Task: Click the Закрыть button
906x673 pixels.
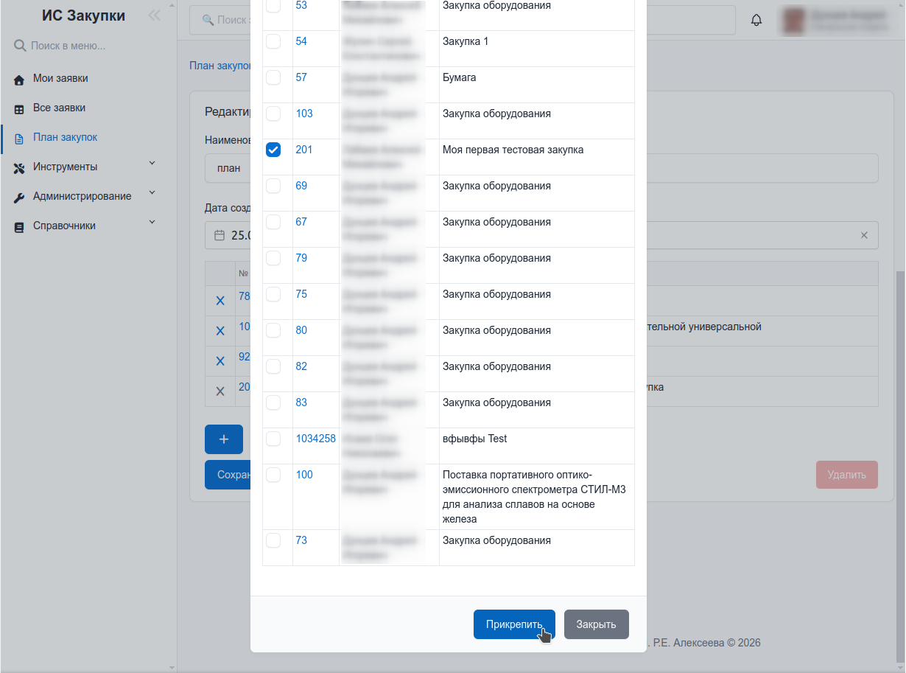Action: [596, 624]
